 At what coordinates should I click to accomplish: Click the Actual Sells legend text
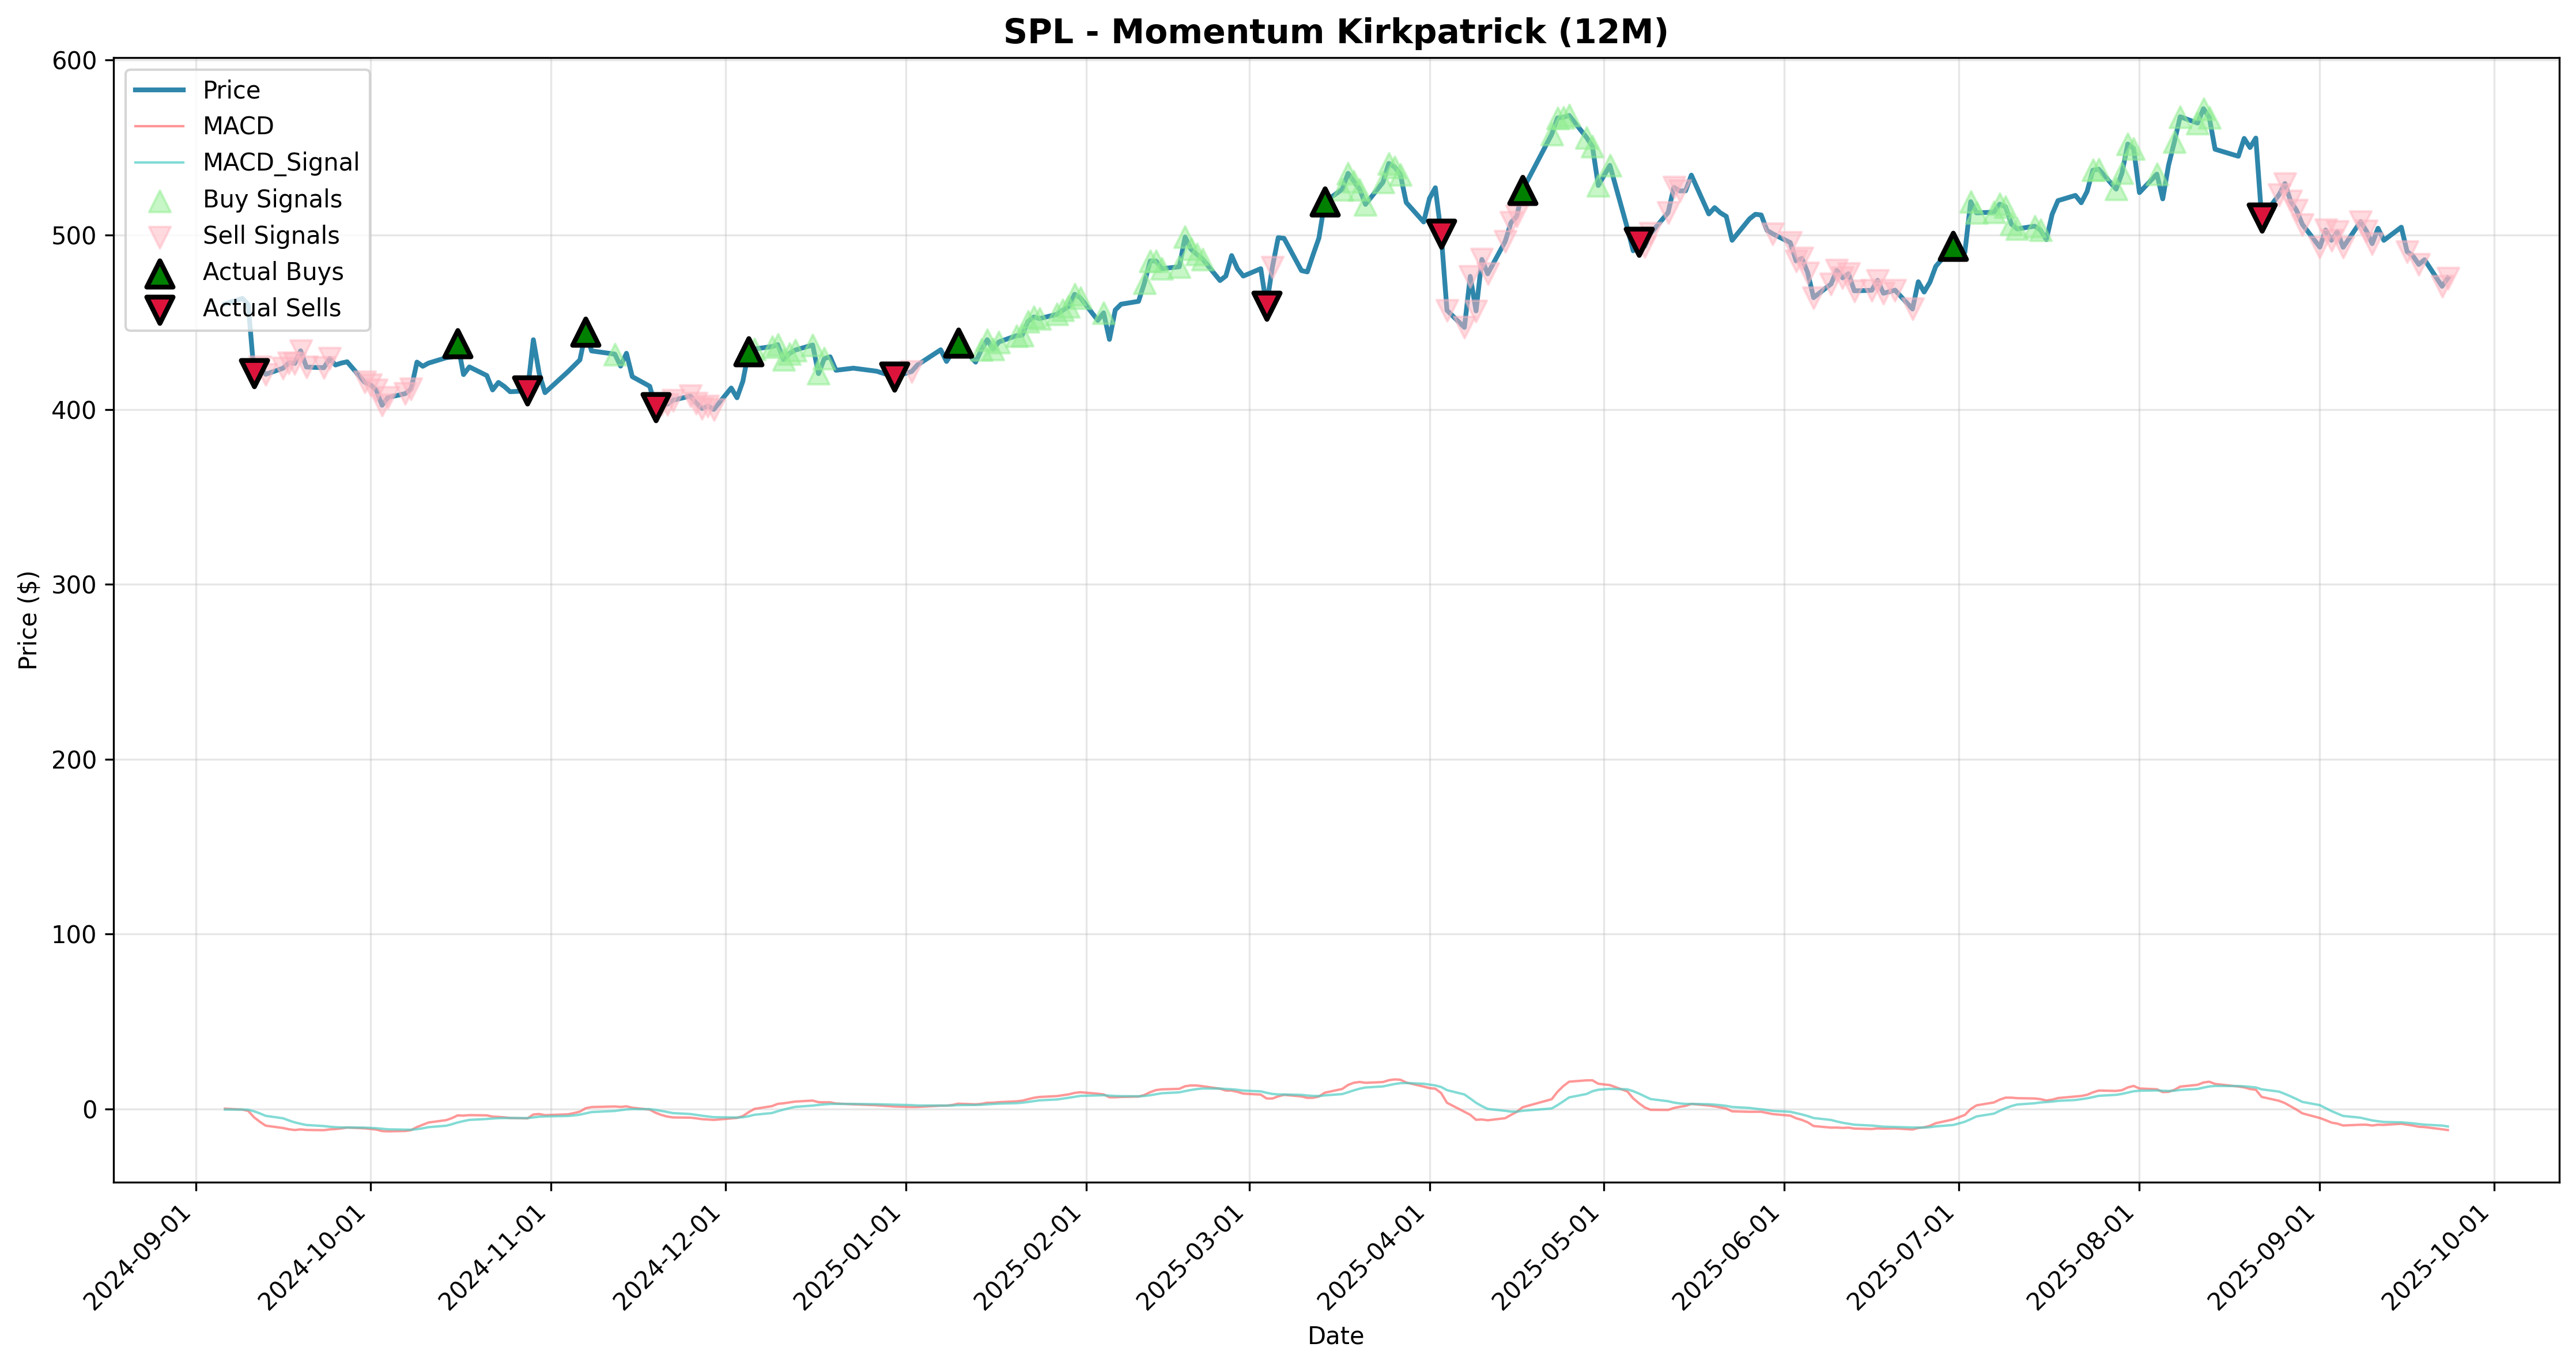click(x=272, y=308)
